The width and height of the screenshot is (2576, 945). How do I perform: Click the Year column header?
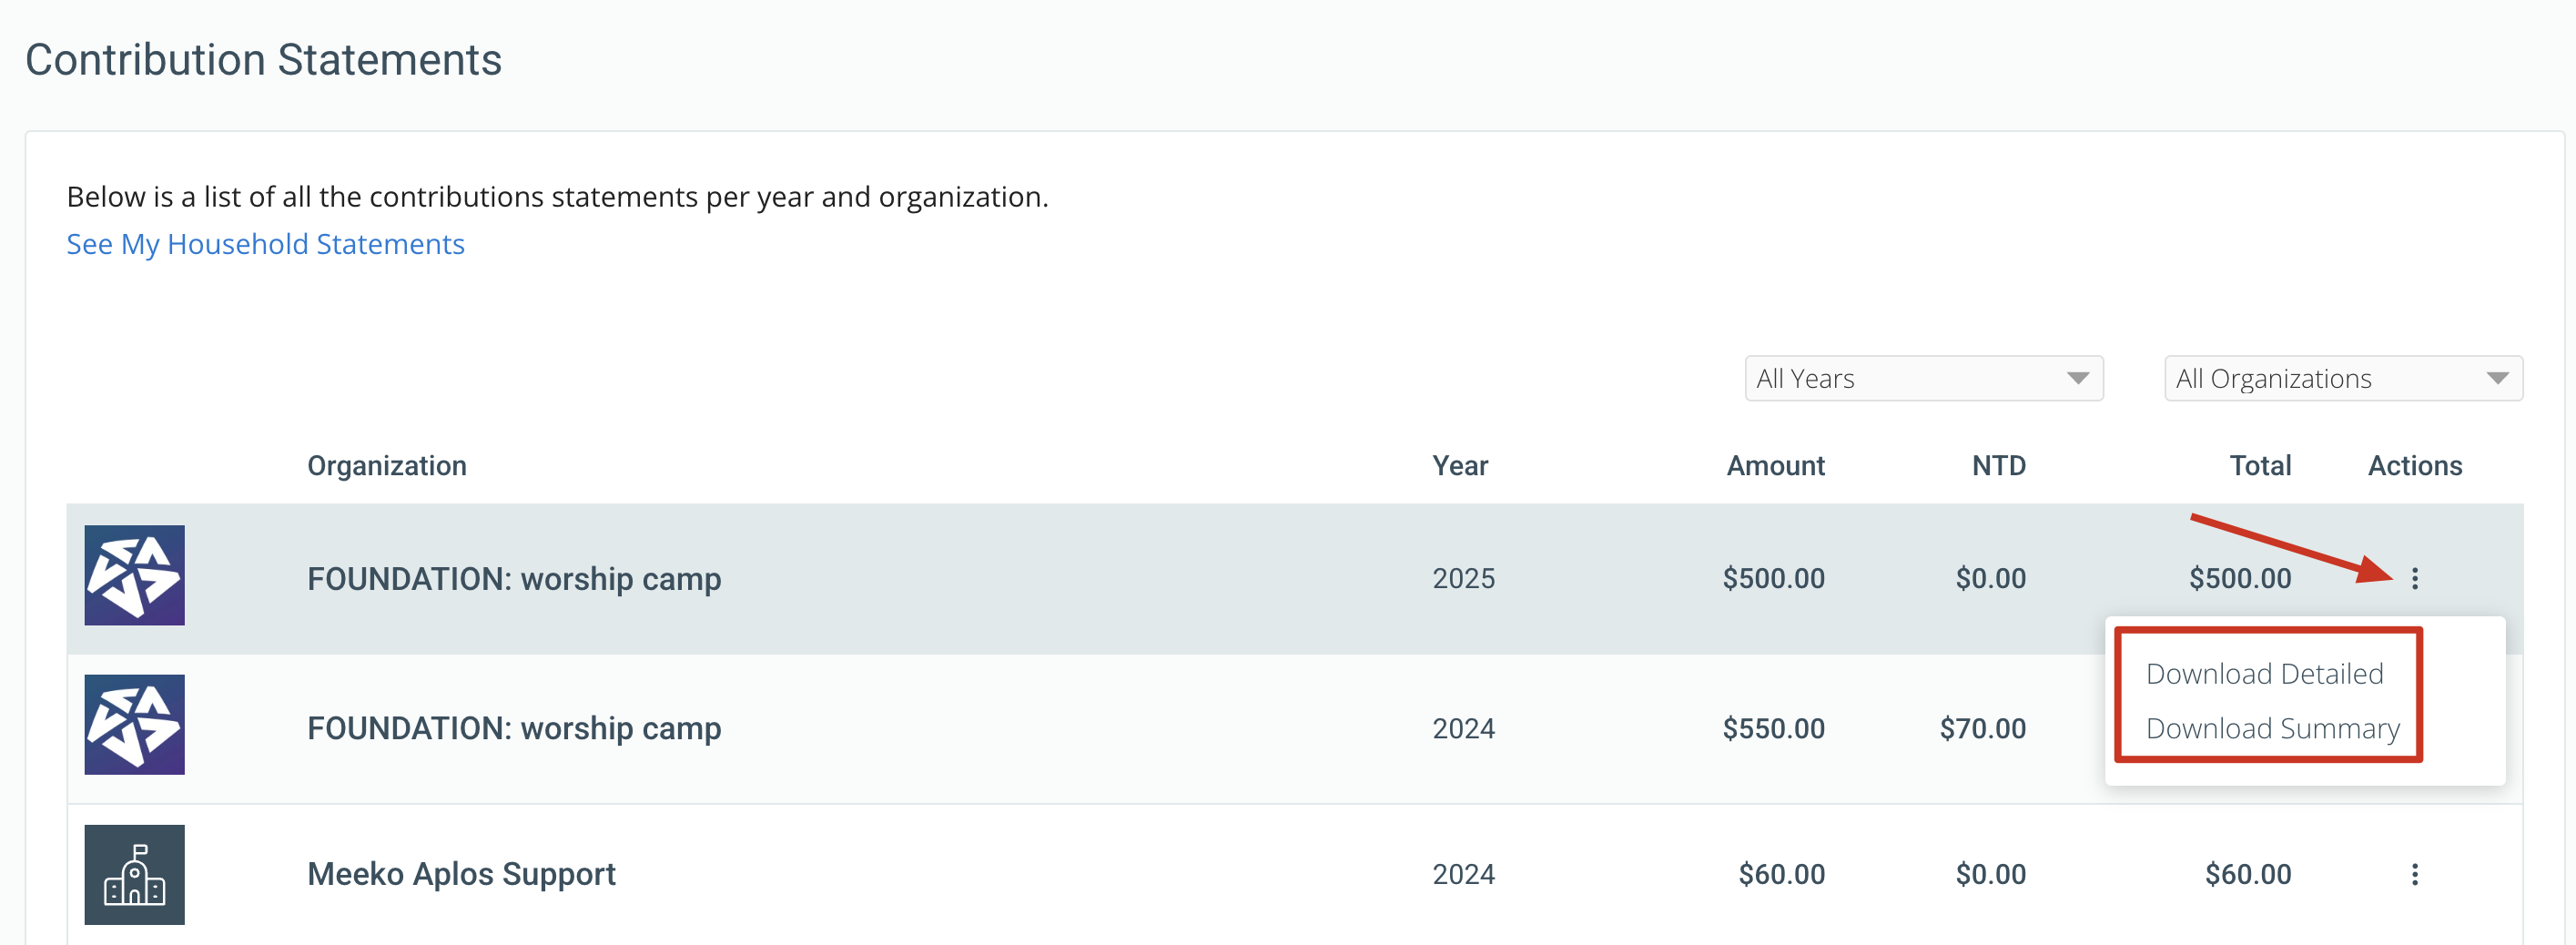click(x=1460, y=466)
